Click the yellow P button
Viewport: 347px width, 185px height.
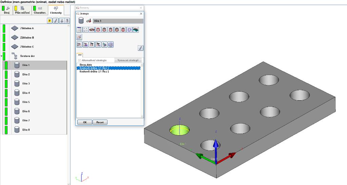click(50, 21)
